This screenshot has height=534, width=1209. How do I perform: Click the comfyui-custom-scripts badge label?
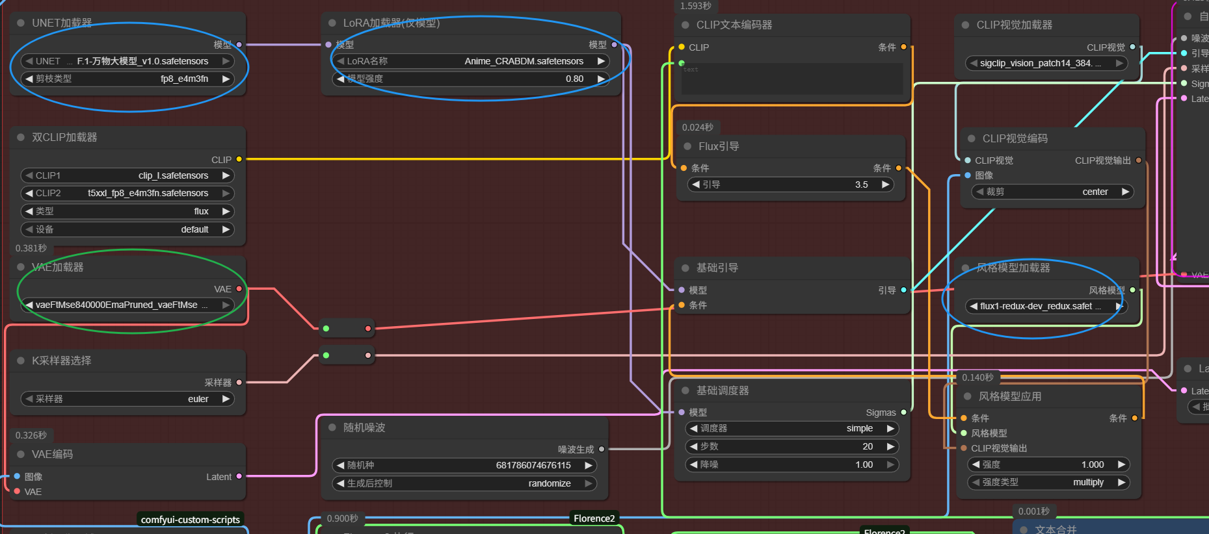click(190, 520)
